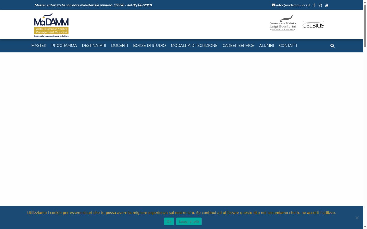This screenshot has width=367, height=229.
Task: Open the MASTER menu item
Action: click(x=39, y=46)
